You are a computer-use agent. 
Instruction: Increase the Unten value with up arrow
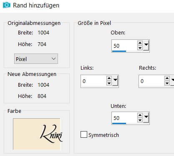click(140, 115)
